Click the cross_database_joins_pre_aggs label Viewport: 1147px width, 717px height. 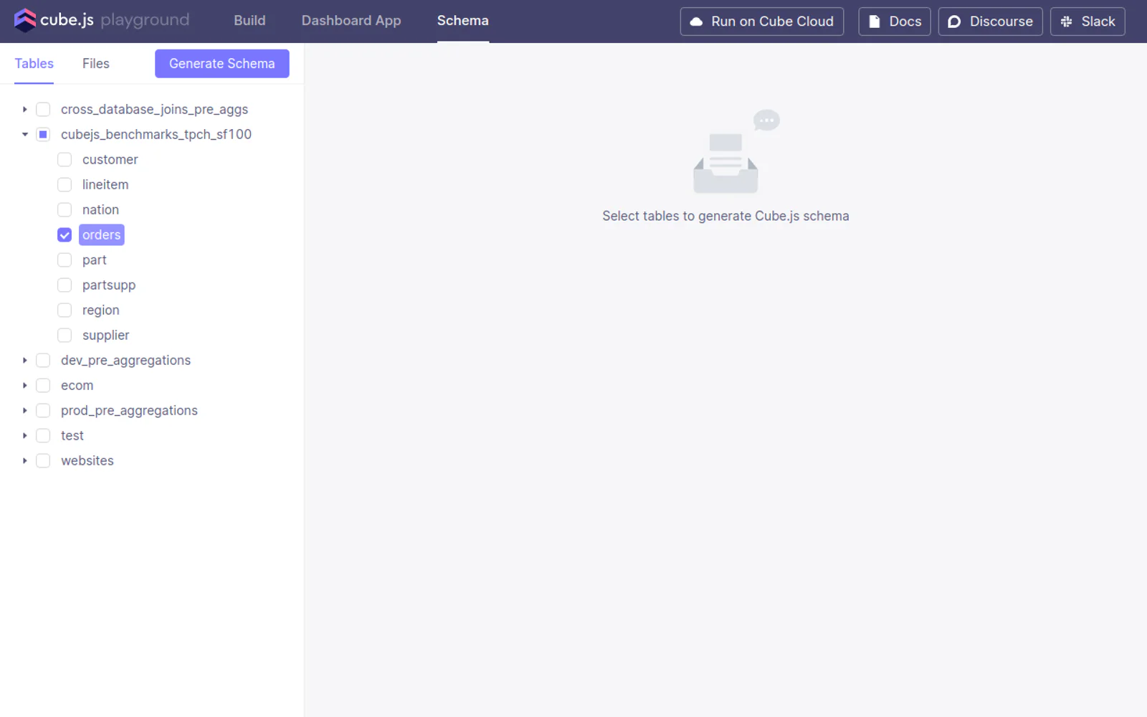coord(154,109)
